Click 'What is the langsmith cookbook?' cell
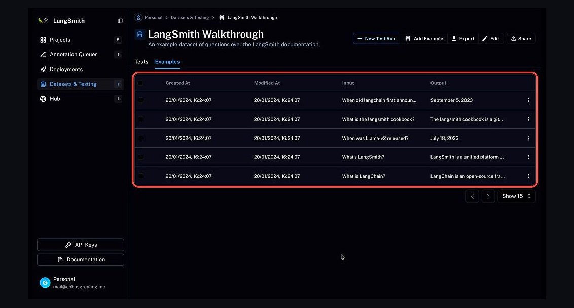The height and width of the screenshot is (308, 574). click(x=378, y=119)
